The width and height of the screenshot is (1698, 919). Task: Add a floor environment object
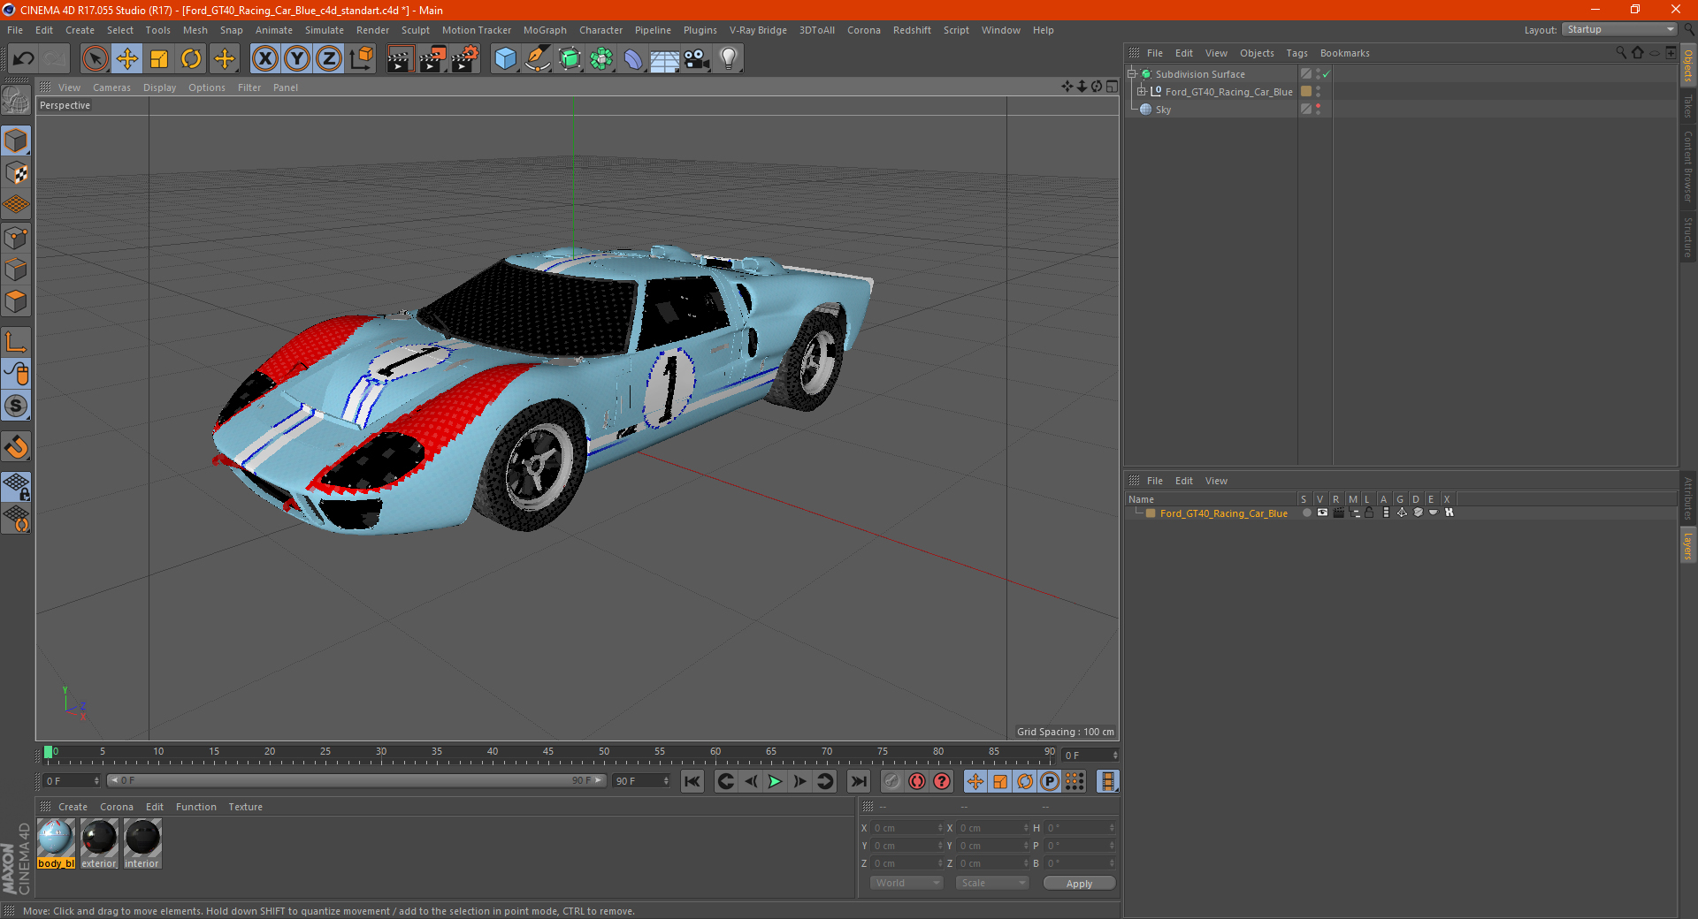pos(664,60)
